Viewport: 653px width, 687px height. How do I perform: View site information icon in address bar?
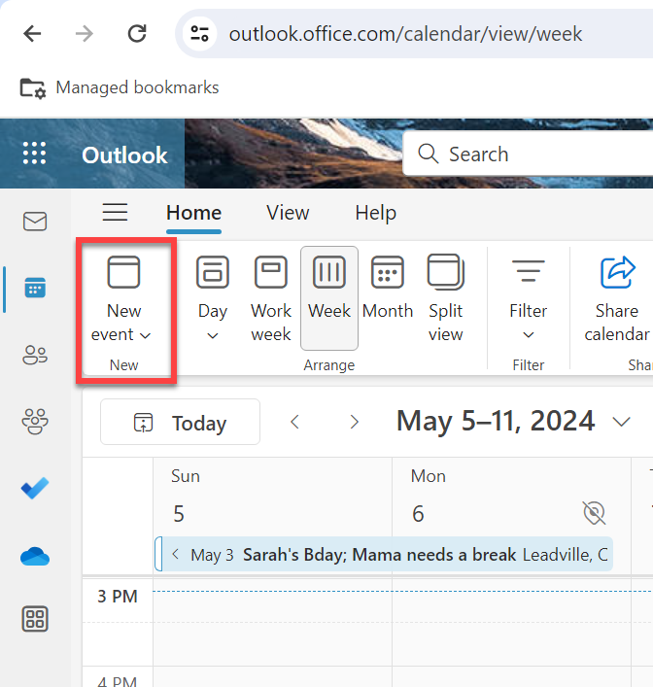[x=199, y=34]
